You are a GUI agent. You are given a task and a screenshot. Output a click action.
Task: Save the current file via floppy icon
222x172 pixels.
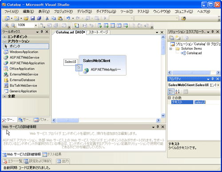coord(32,18)
